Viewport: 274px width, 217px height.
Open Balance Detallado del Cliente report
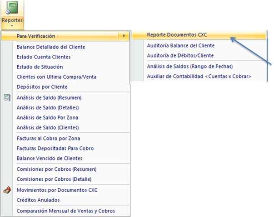tap(51, 47)
